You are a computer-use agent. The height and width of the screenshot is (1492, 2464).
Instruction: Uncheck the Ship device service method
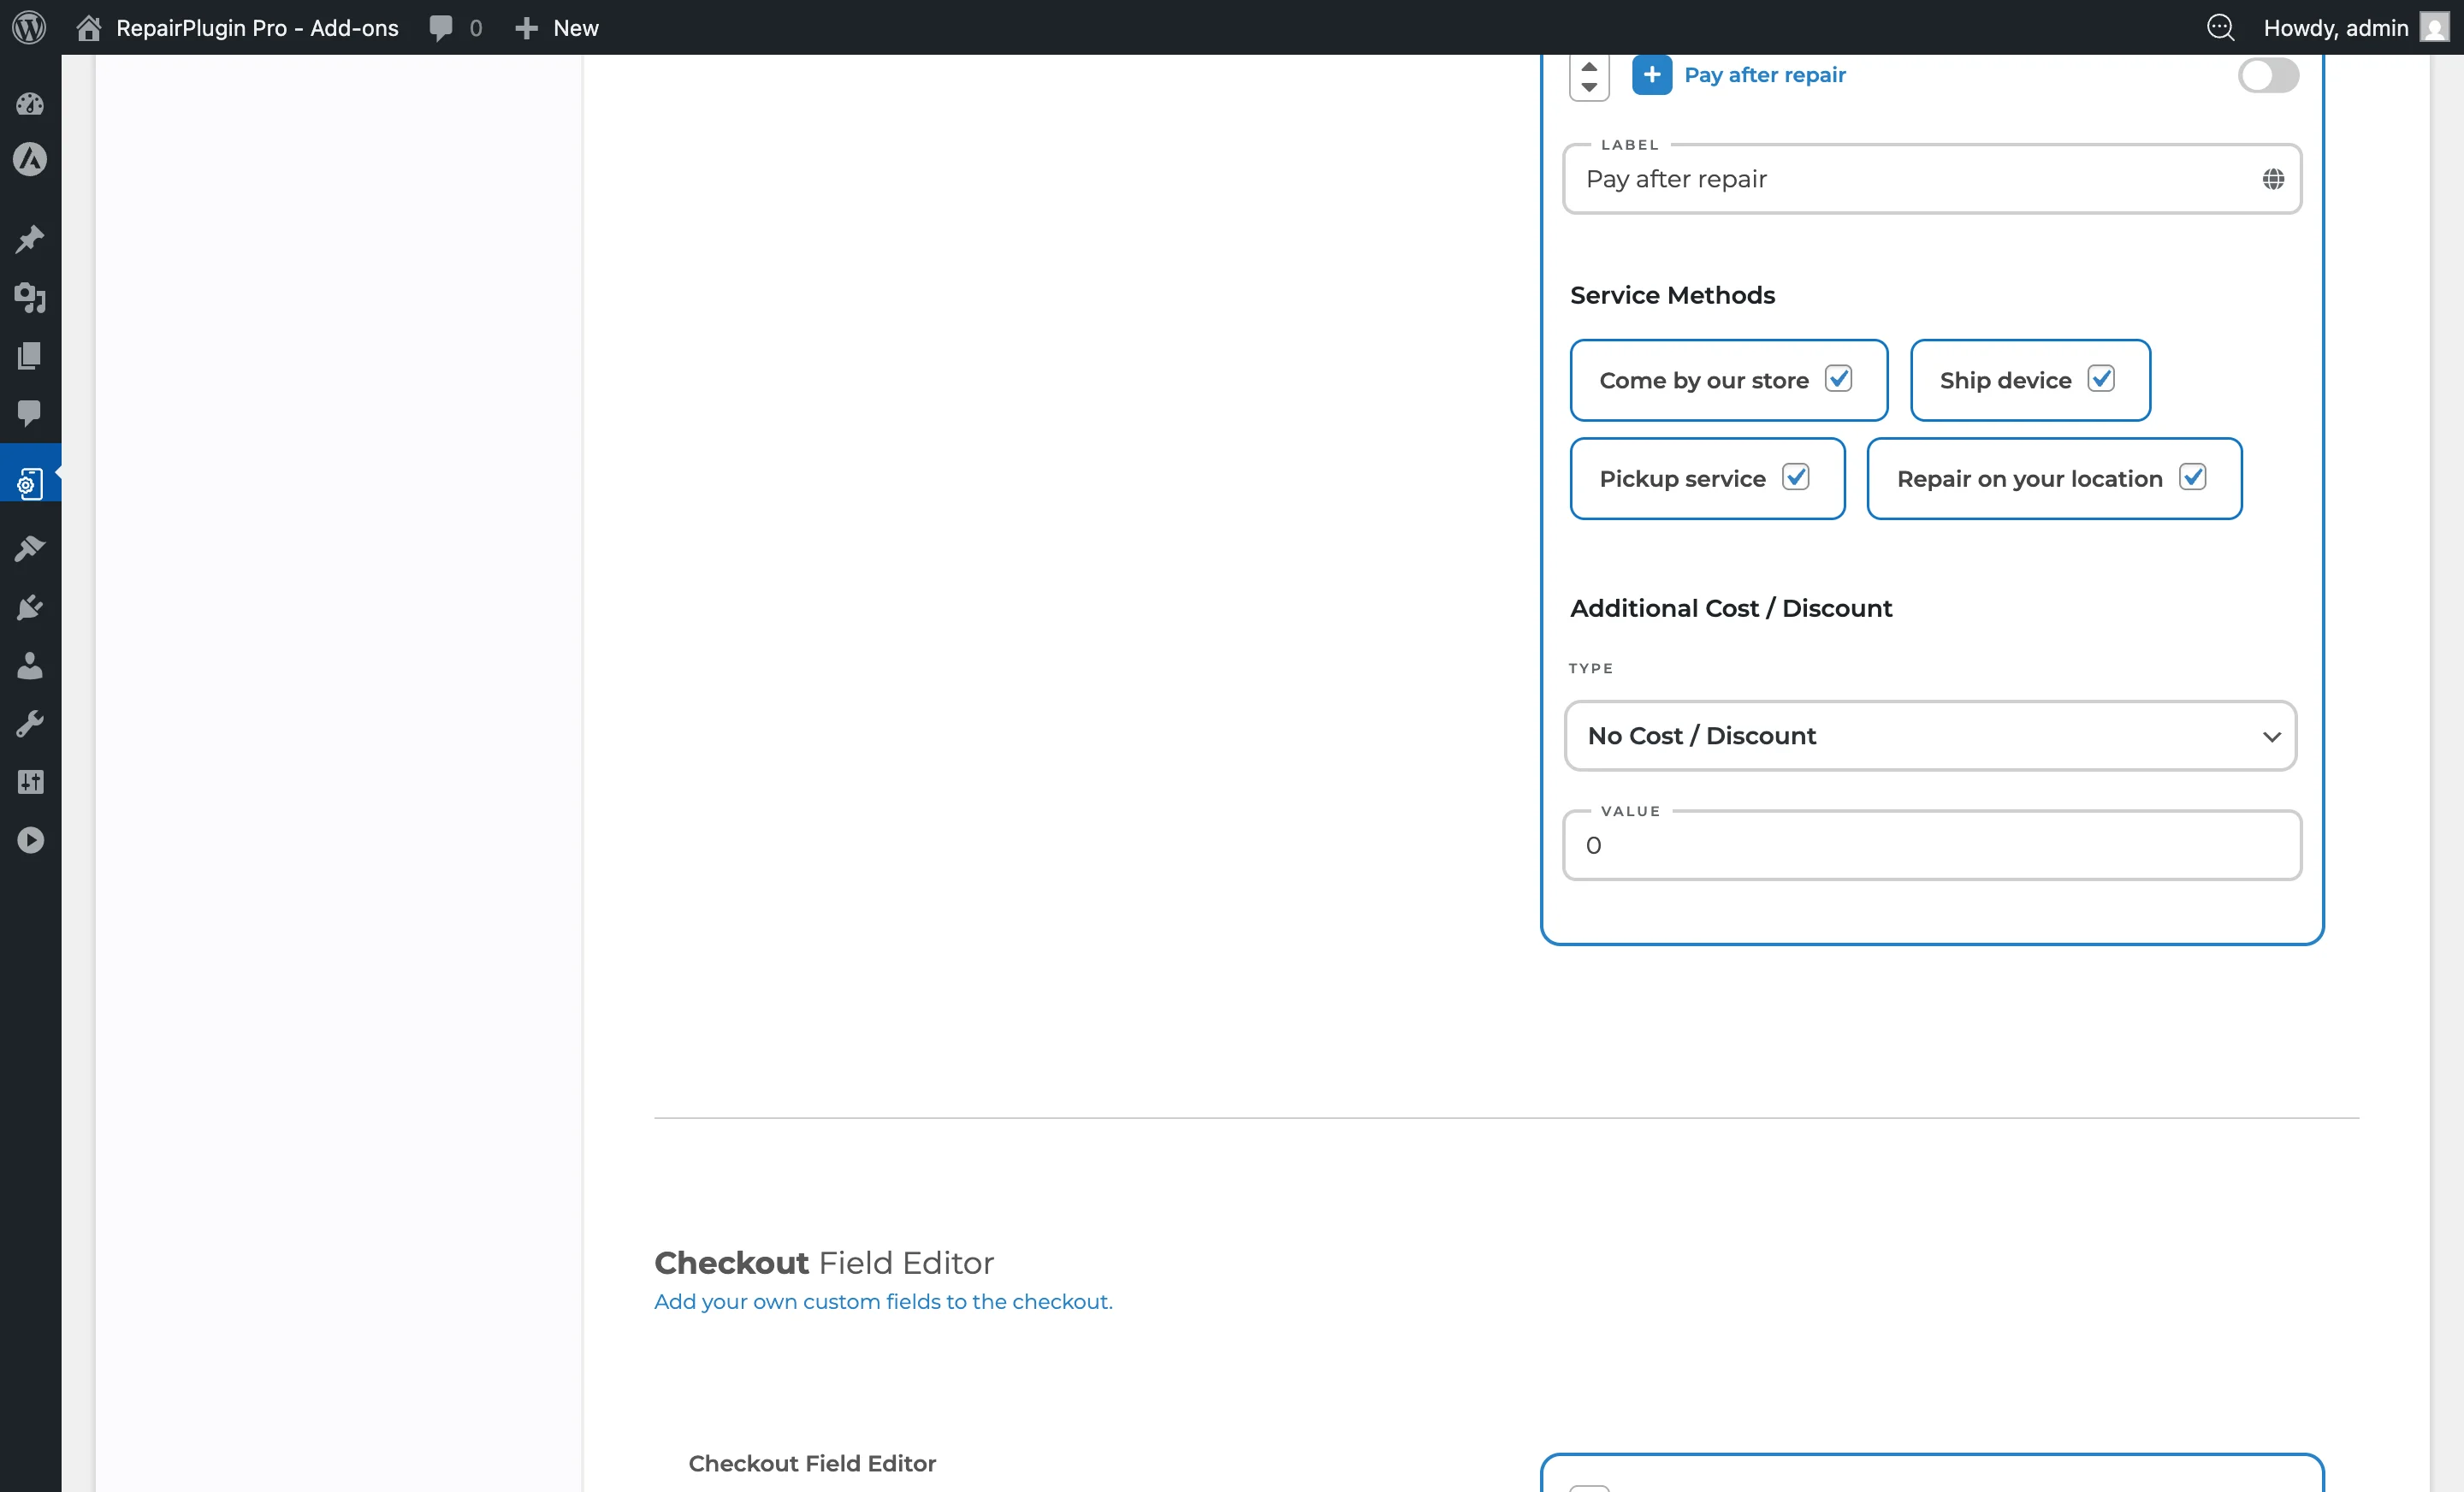click(2103, 380)
